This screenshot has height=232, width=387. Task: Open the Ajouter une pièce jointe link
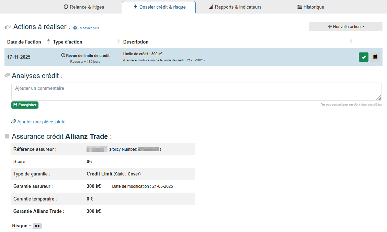41,122
